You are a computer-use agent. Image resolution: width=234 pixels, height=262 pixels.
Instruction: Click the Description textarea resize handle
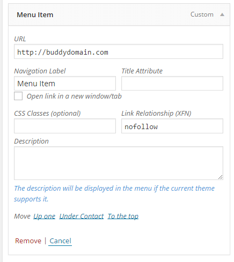coord(220,177)
